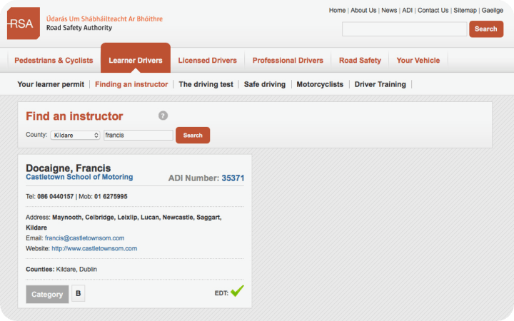Screen dimensions: 514x321
Task: Click the Docaigne, Francis heading
Action: (69, 168)
